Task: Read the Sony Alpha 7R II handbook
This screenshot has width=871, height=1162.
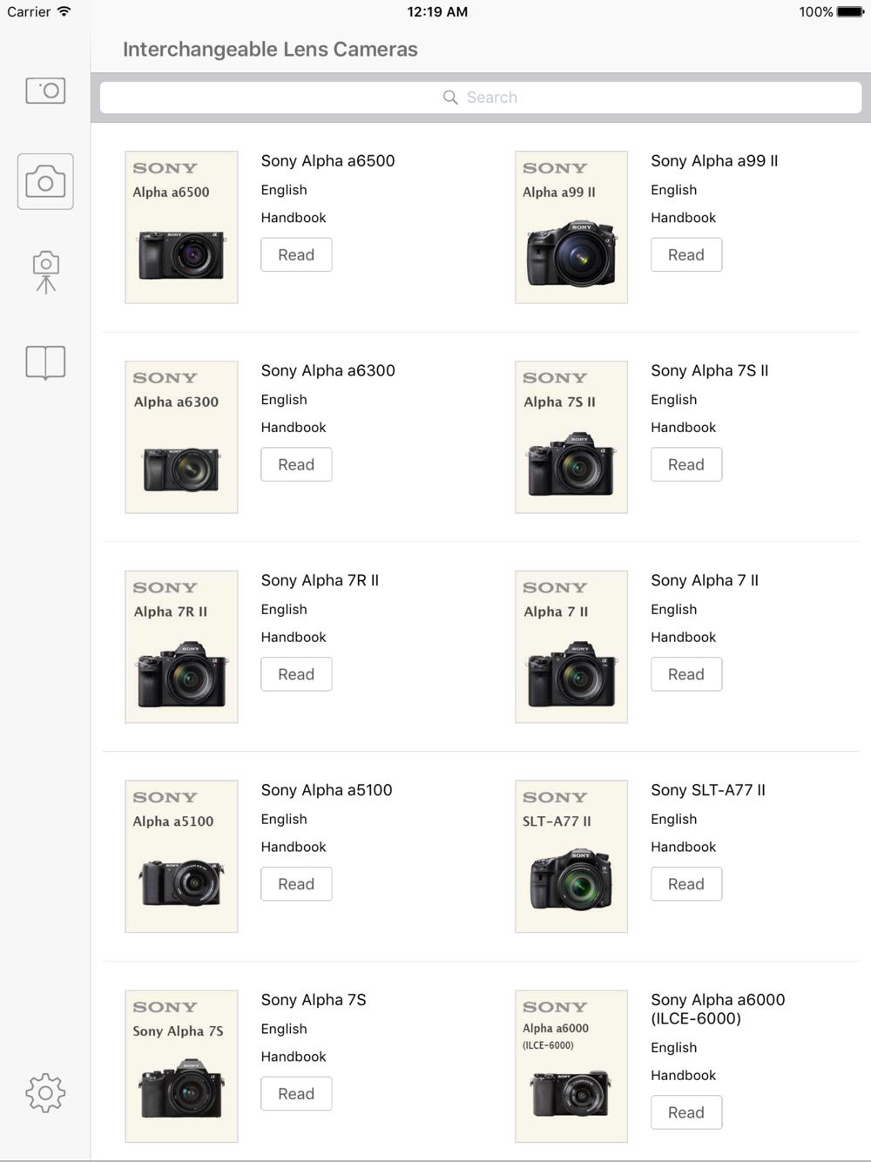Action: 296,674
